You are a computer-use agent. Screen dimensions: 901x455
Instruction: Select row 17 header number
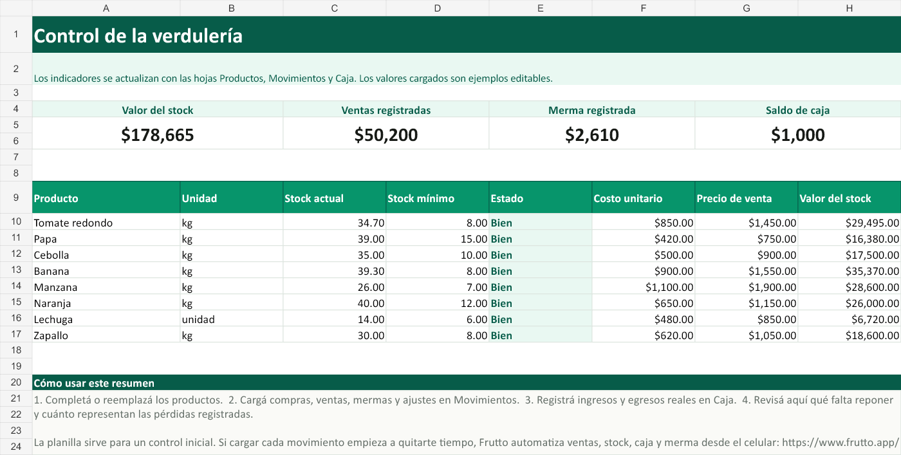point(16,335)
